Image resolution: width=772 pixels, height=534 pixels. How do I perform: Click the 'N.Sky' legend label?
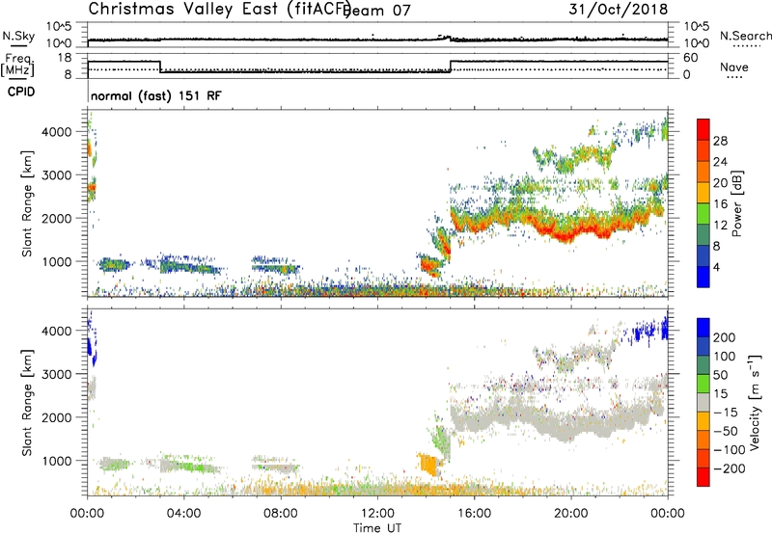pyautogui.click(x=18, y=36)
